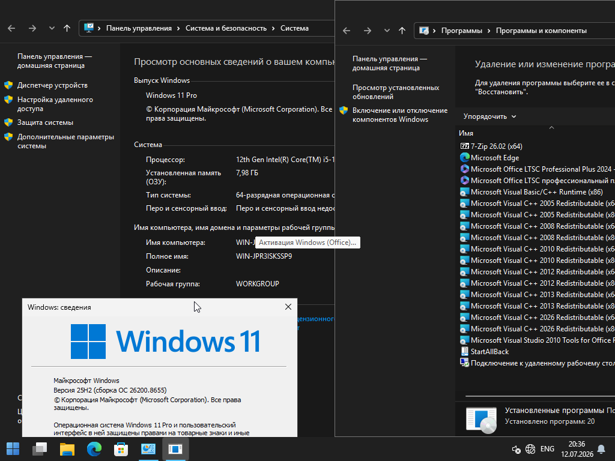Go up one level in System window
The height and width of the screenshot is (461, 615).
[67, 28]
